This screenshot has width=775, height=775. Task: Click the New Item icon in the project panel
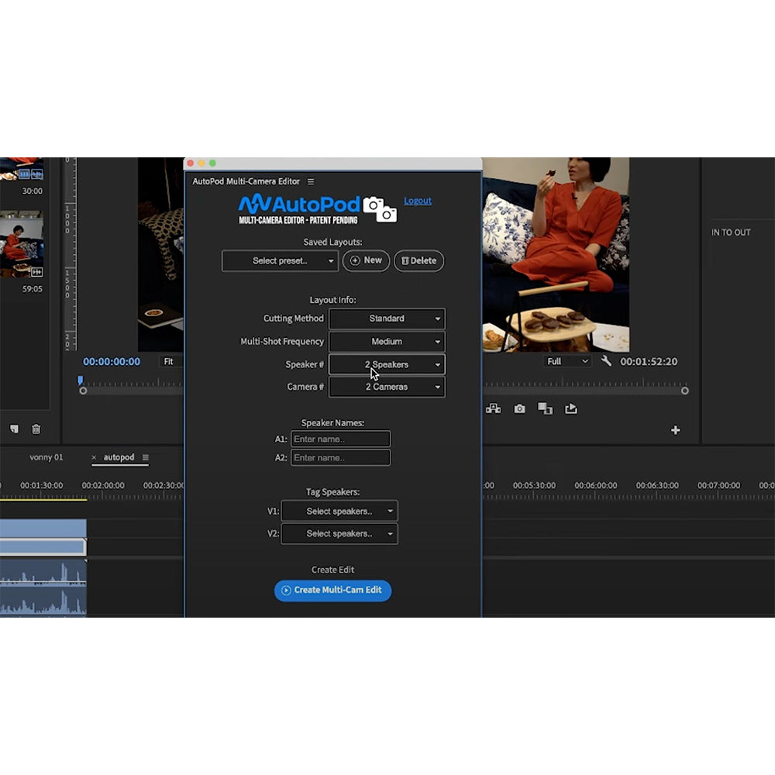[14, 428]
